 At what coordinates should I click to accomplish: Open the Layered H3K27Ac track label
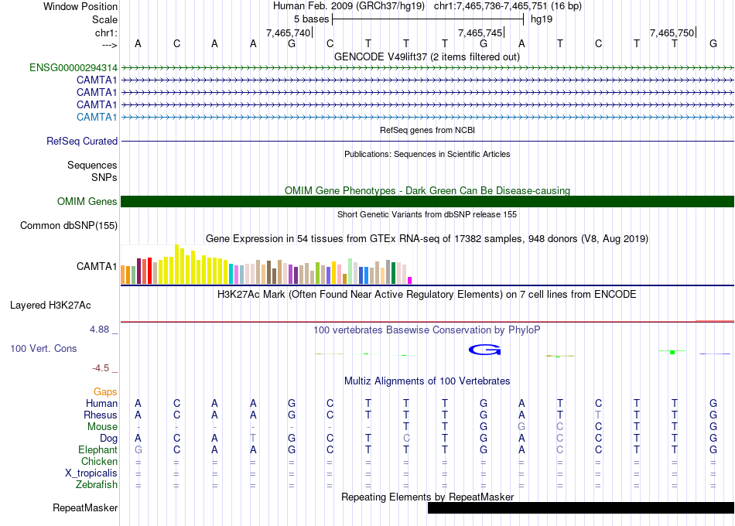tap(50, 306)
